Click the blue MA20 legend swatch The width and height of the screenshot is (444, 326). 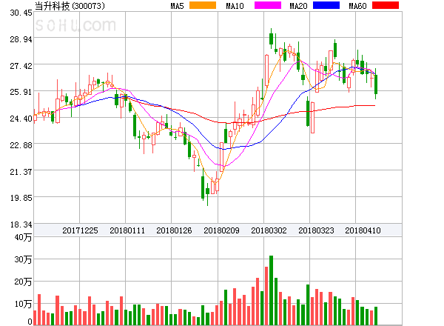coord(326,5)
